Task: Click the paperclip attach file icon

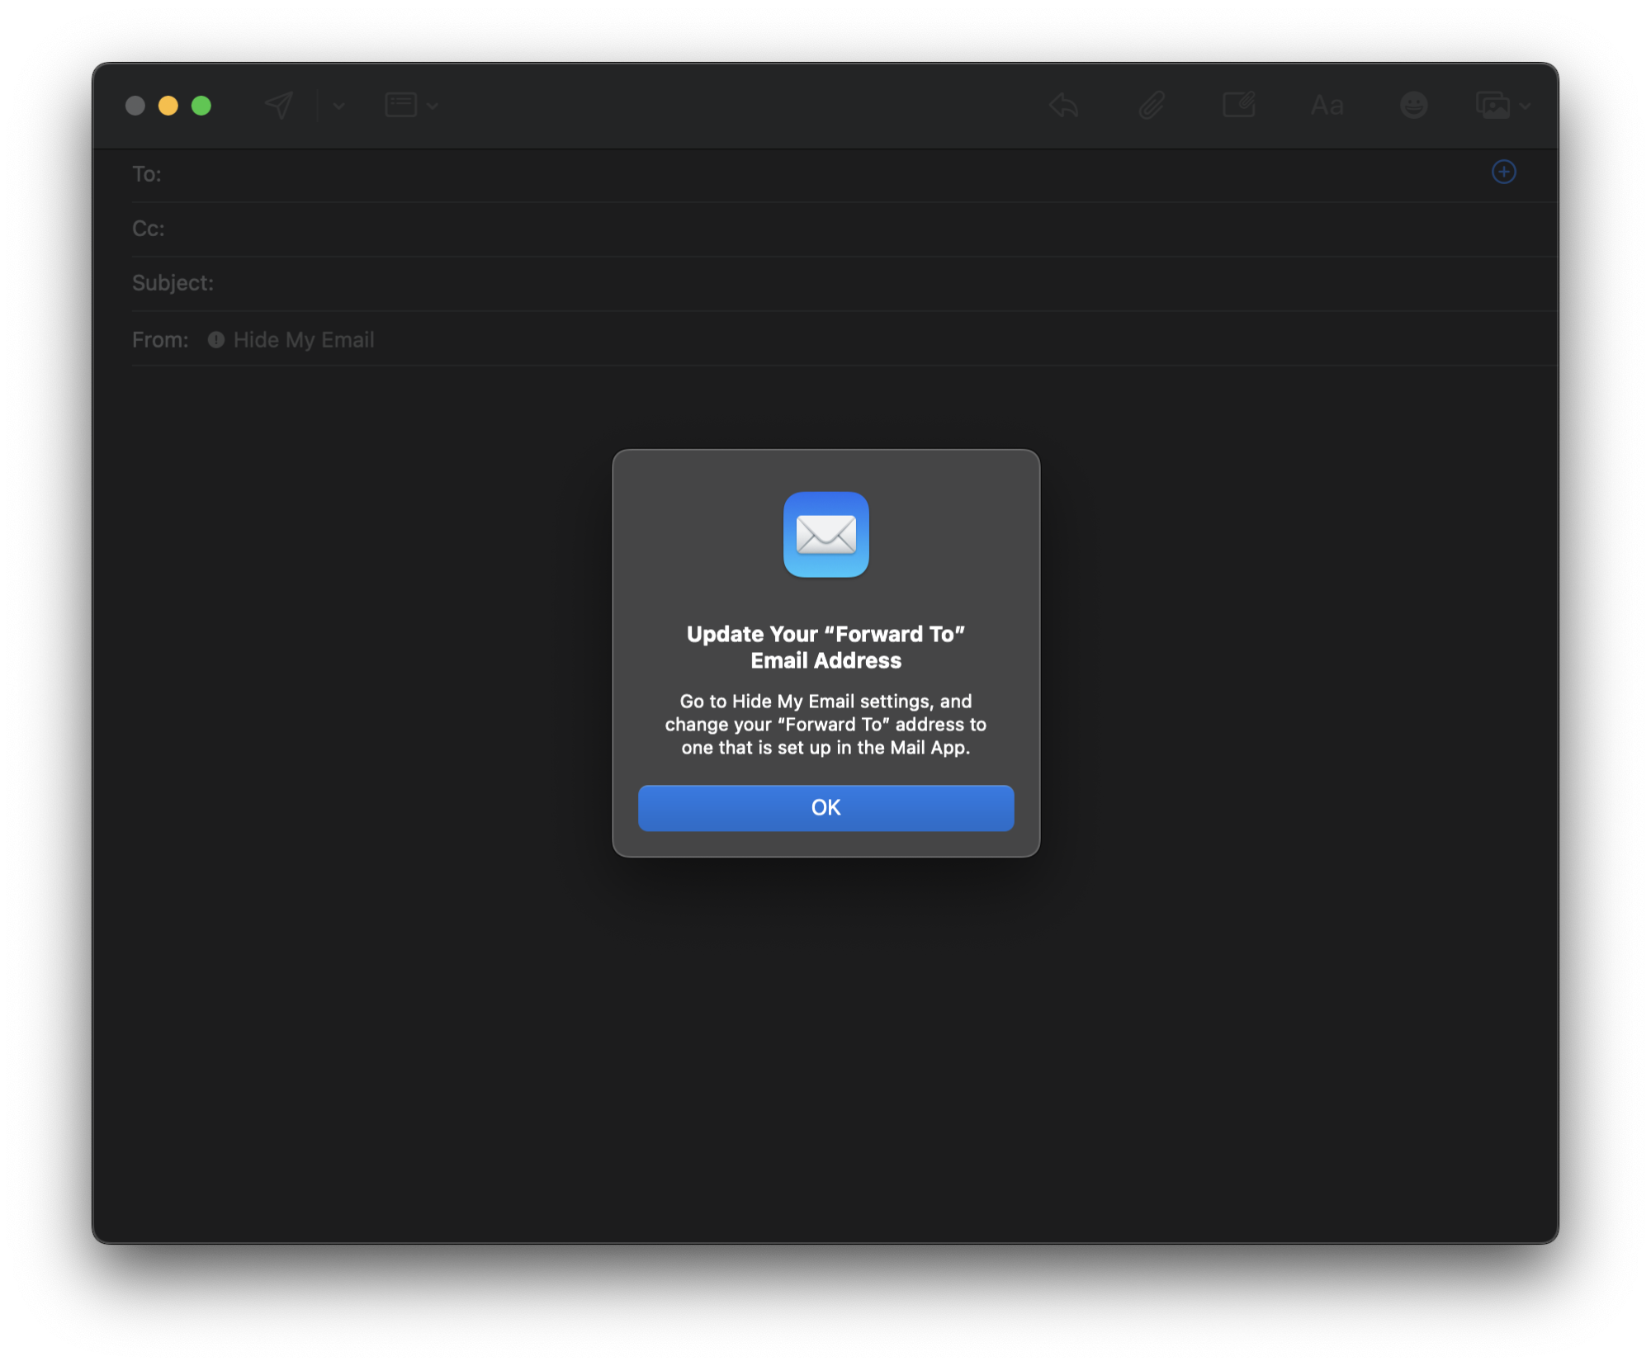Action: tap(1152, 105)
